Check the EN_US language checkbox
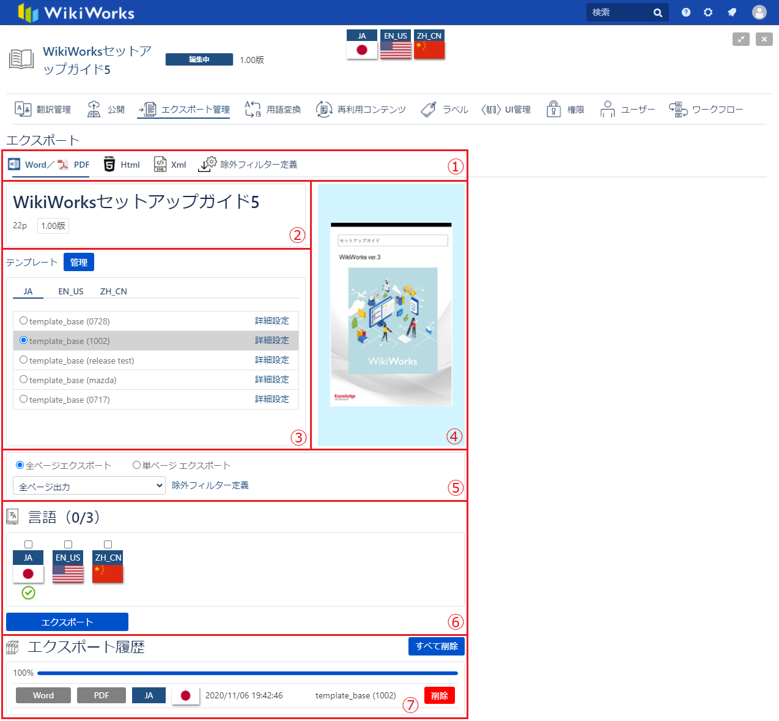The width and height of the screenshot is (779, 721). [68, 544]
